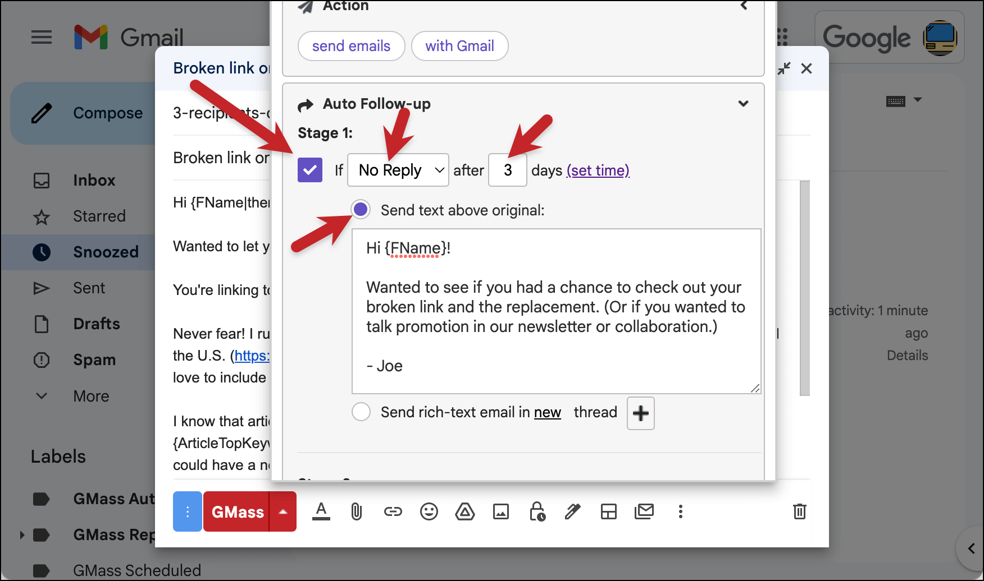Image resolution: width=984 pixels, height=581 pixels.
Task: Insert files using Google Drive
Action: 465,511
